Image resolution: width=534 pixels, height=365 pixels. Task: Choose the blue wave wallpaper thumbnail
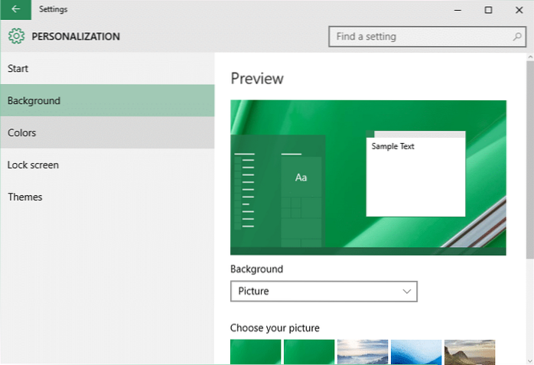tap(416, 352)
